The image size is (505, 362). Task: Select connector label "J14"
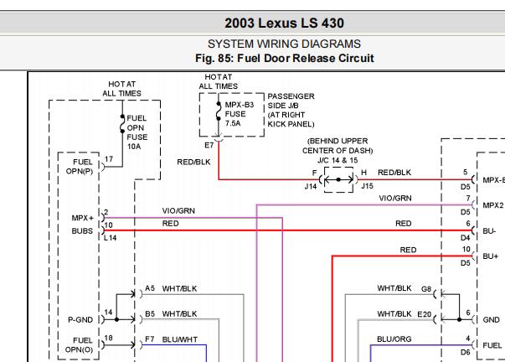[311, 186]
